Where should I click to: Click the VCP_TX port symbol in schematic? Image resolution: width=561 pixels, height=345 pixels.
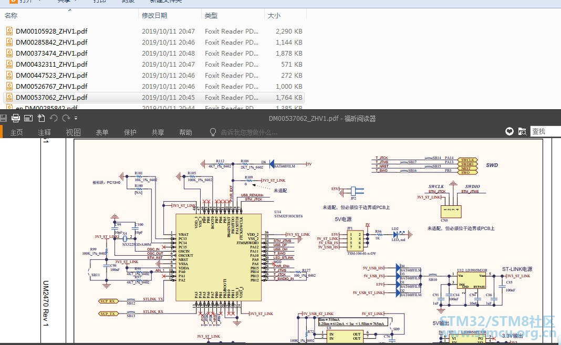click(x=108, y=314)
